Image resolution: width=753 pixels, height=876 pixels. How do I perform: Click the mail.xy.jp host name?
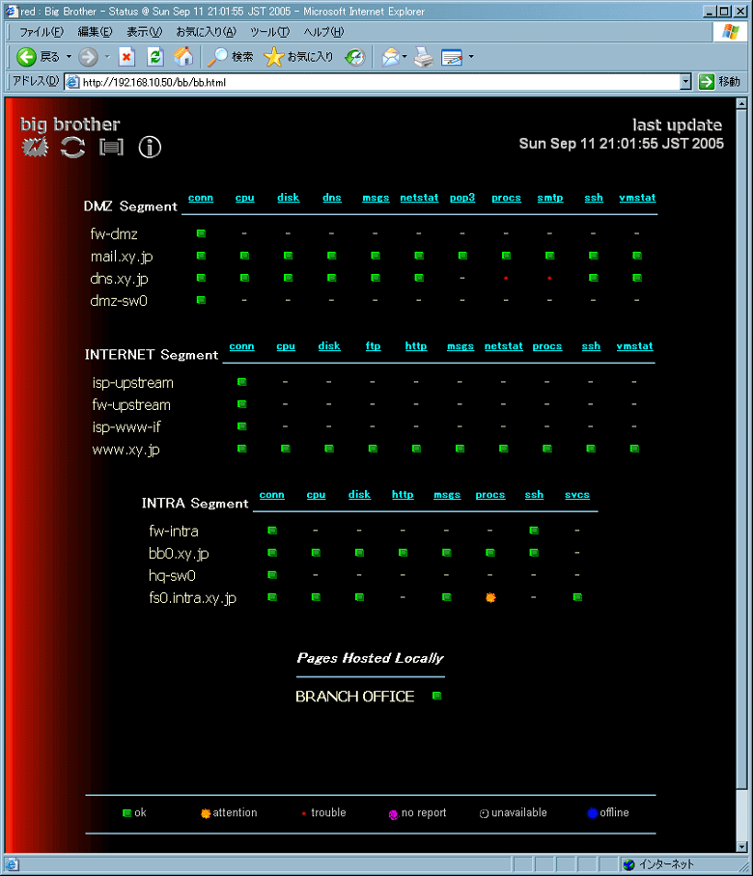point(122,257)
